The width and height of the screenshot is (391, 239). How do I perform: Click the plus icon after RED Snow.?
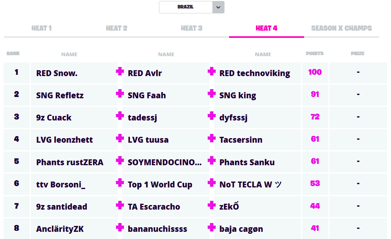click(x=120, y=72)
